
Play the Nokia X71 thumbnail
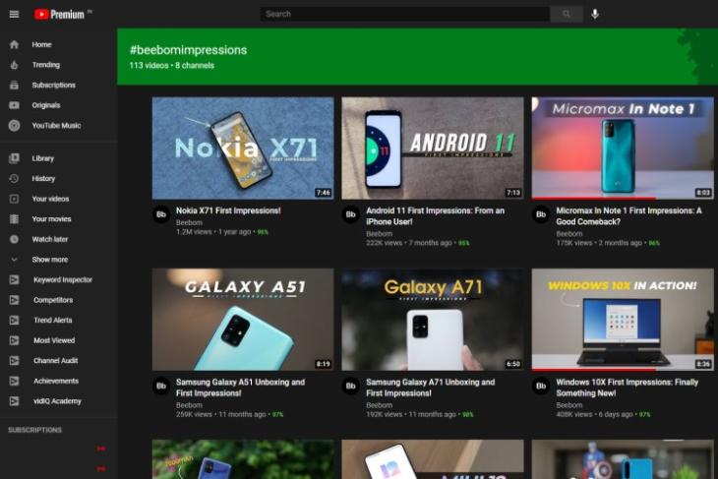pyautogui.click(x=243, y=148)
